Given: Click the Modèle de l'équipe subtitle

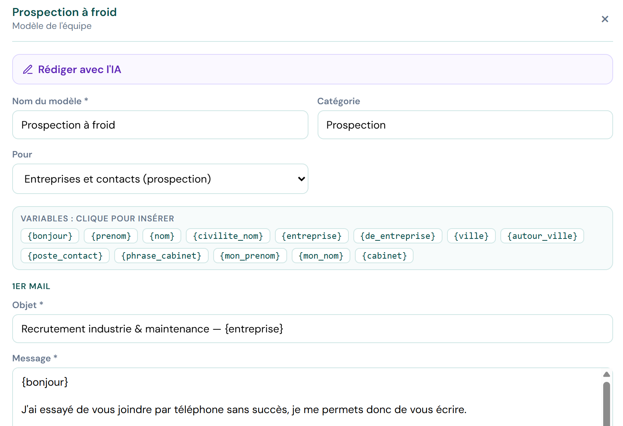Looking at the screenshot, I should [52, 26].
